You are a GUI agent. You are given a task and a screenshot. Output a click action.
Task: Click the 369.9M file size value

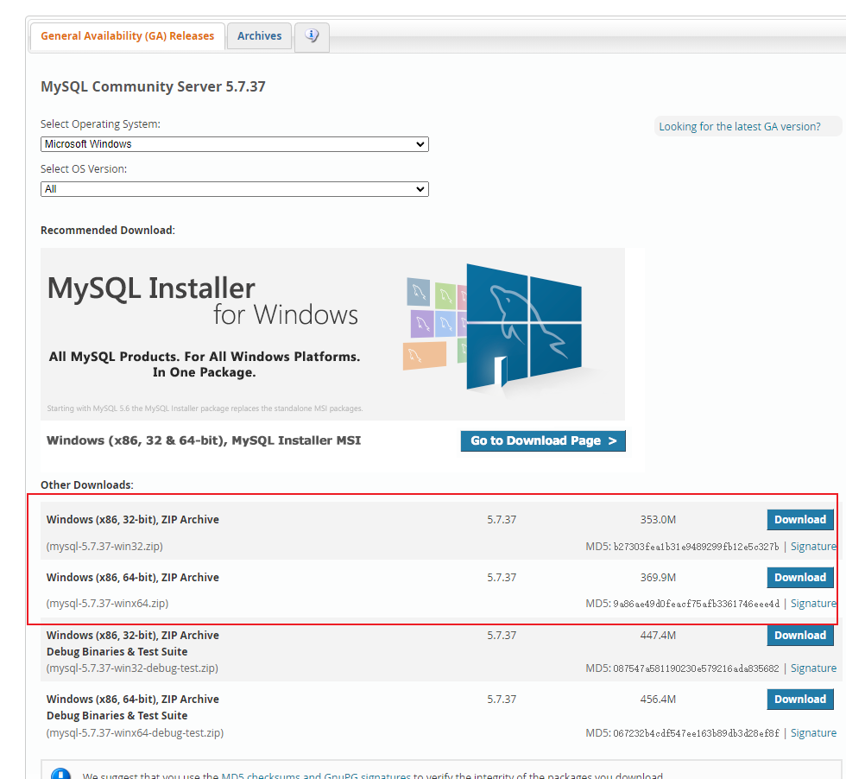(x=658, y=577)
